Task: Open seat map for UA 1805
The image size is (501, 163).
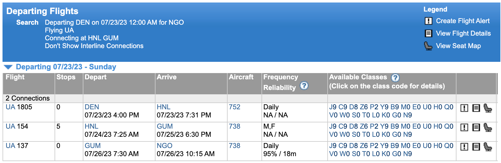Action: click(488, 108)
